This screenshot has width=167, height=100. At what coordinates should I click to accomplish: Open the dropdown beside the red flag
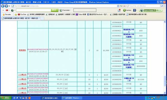pyautogui.click(x=9, y=10)
